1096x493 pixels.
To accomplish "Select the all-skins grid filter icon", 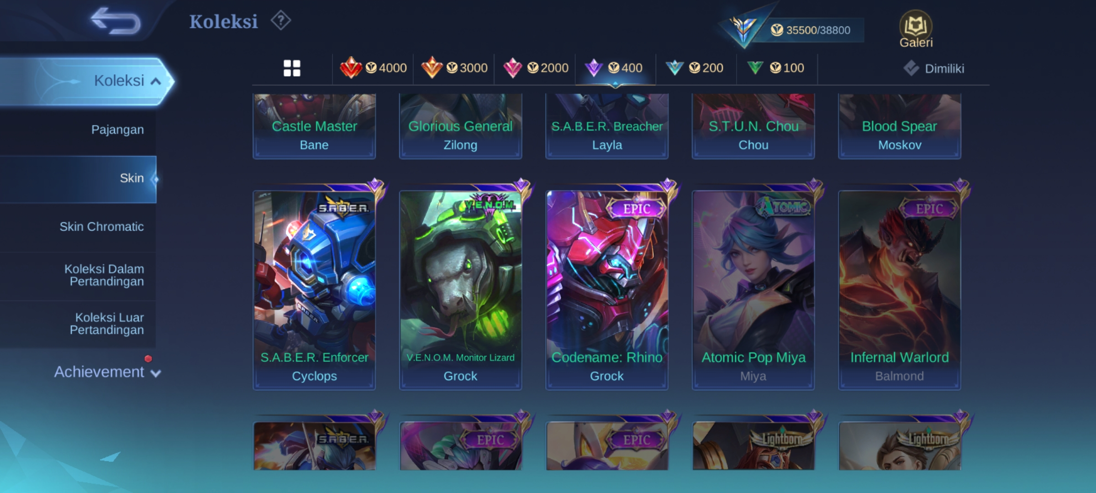I will point(292,68).
